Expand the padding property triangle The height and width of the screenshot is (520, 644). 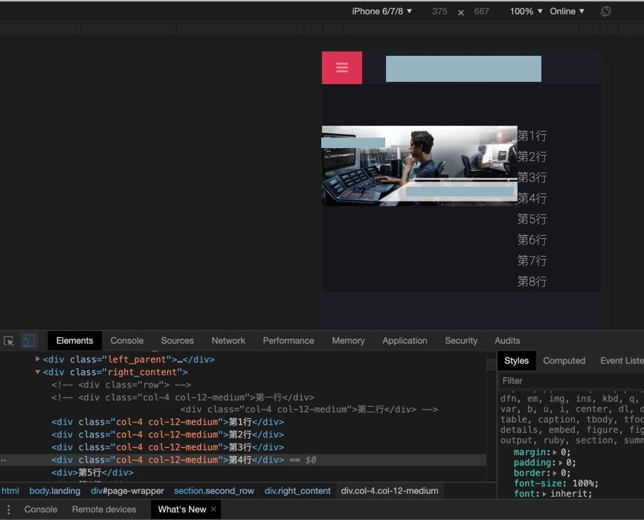[x=561, y=463]
